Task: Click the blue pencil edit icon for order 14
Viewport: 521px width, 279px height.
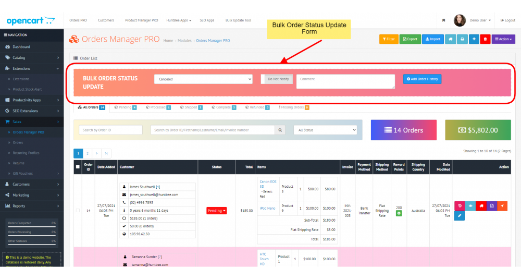Action: pyautogui.click(x=460, y=215)
